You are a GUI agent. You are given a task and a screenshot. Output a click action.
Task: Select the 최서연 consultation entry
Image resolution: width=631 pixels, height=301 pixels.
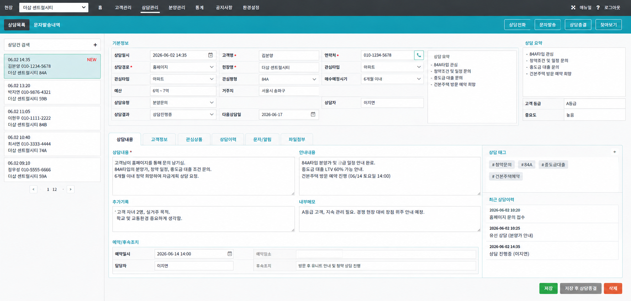point(52,144)
